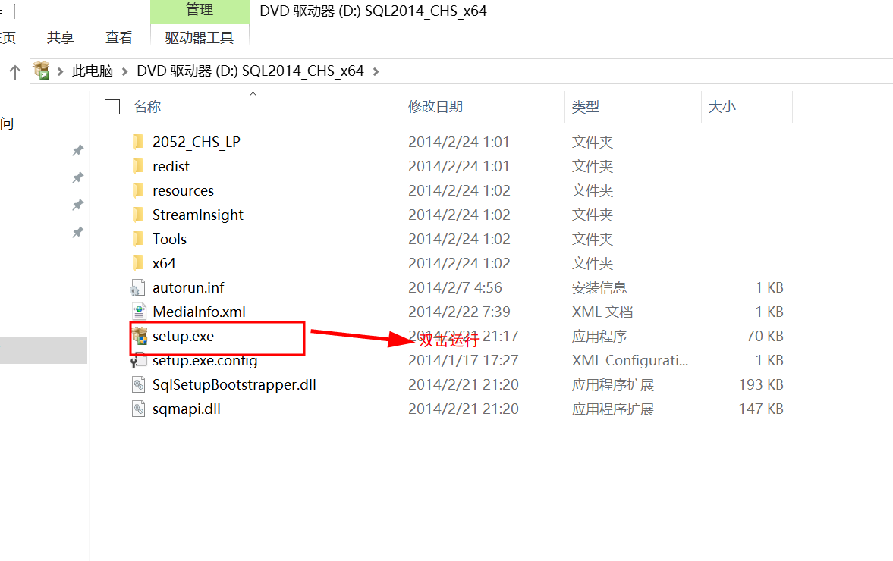Click the SqlSetupBootstrapper.dll file icon

point(138,384)
